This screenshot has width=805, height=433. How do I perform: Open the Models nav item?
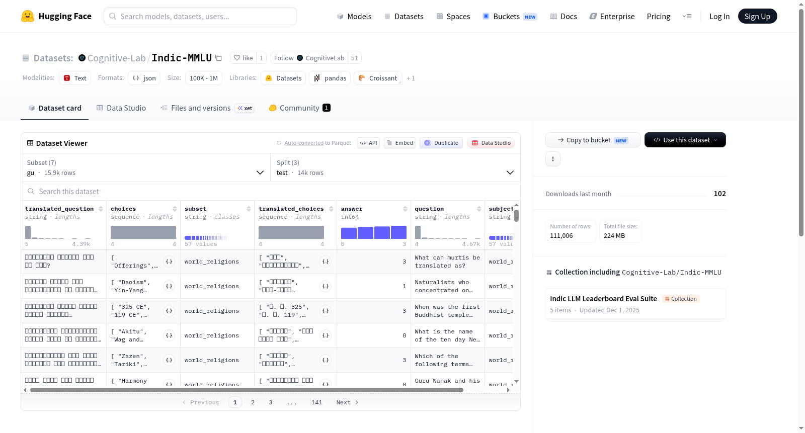(x=354, y=16)
